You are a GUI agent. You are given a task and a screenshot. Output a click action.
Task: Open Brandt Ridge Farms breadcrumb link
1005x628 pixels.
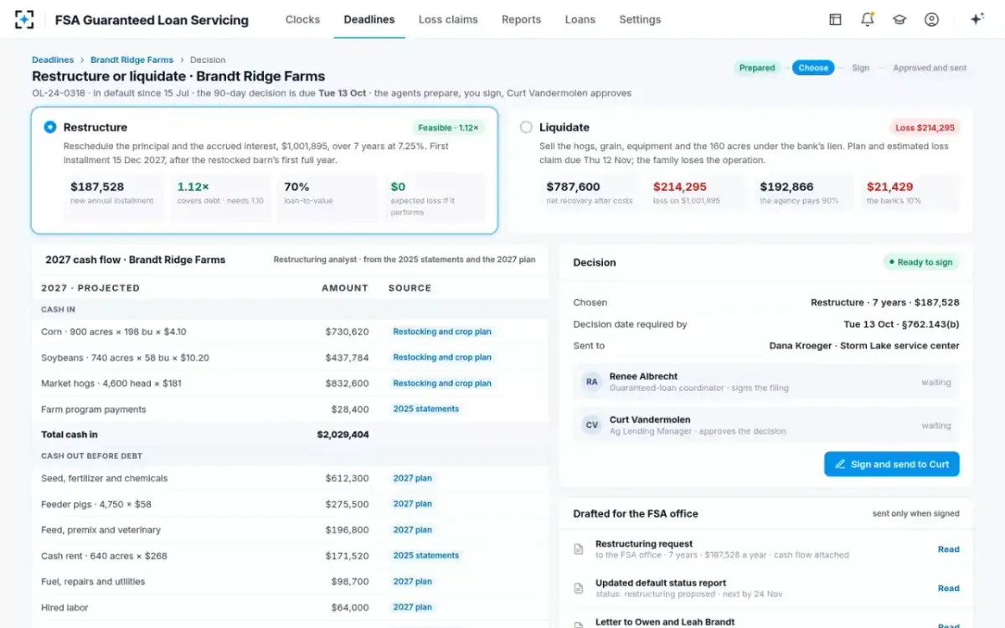132,60
